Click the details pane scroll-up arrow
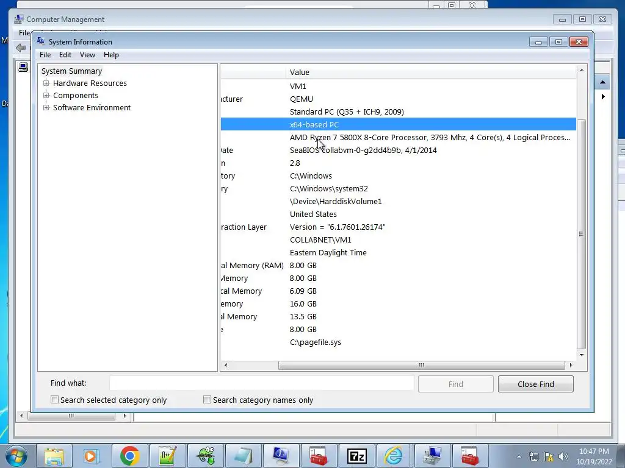This screenshot has width=625, height=468. 582,70
